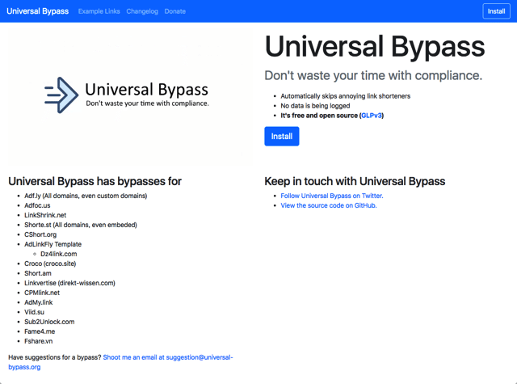Click the Dz4link.com sub-list entry

(x=59, y=254)
